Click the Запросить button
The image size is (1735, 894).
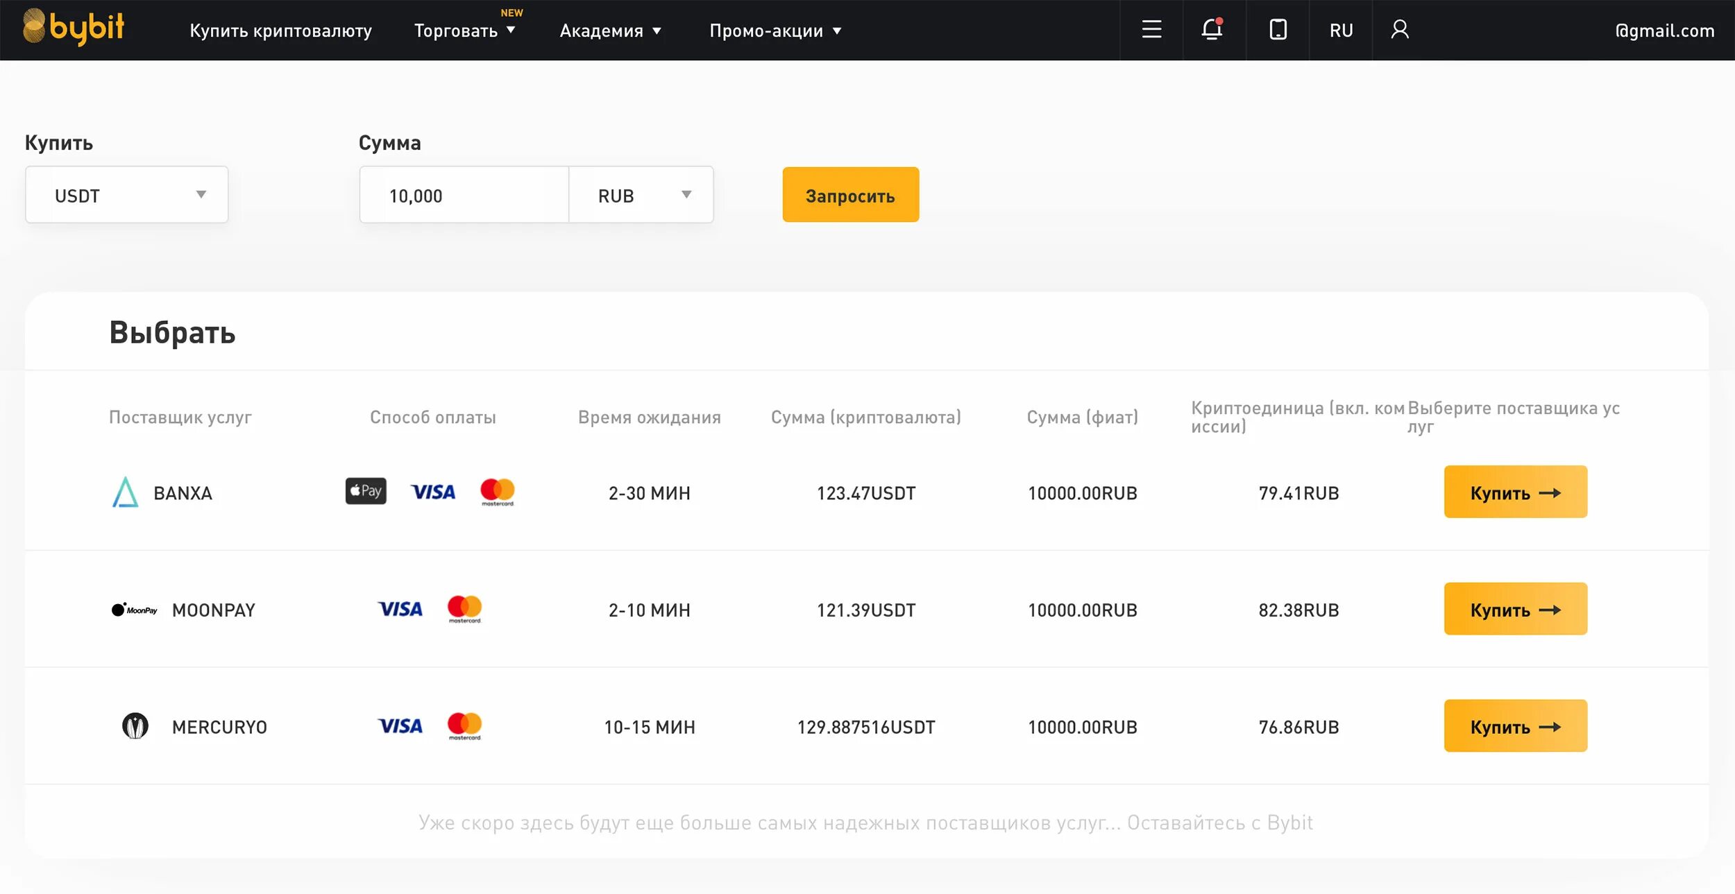[851, 195]
